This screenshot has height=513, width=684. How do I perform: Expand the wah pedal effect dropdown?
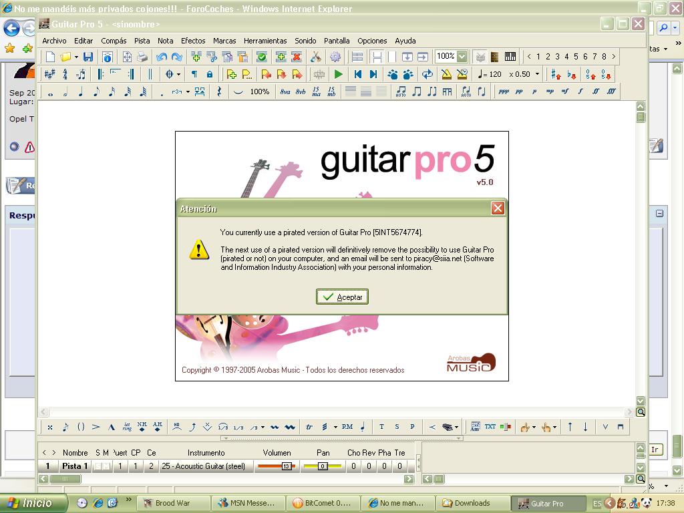(x=456, y=427)
